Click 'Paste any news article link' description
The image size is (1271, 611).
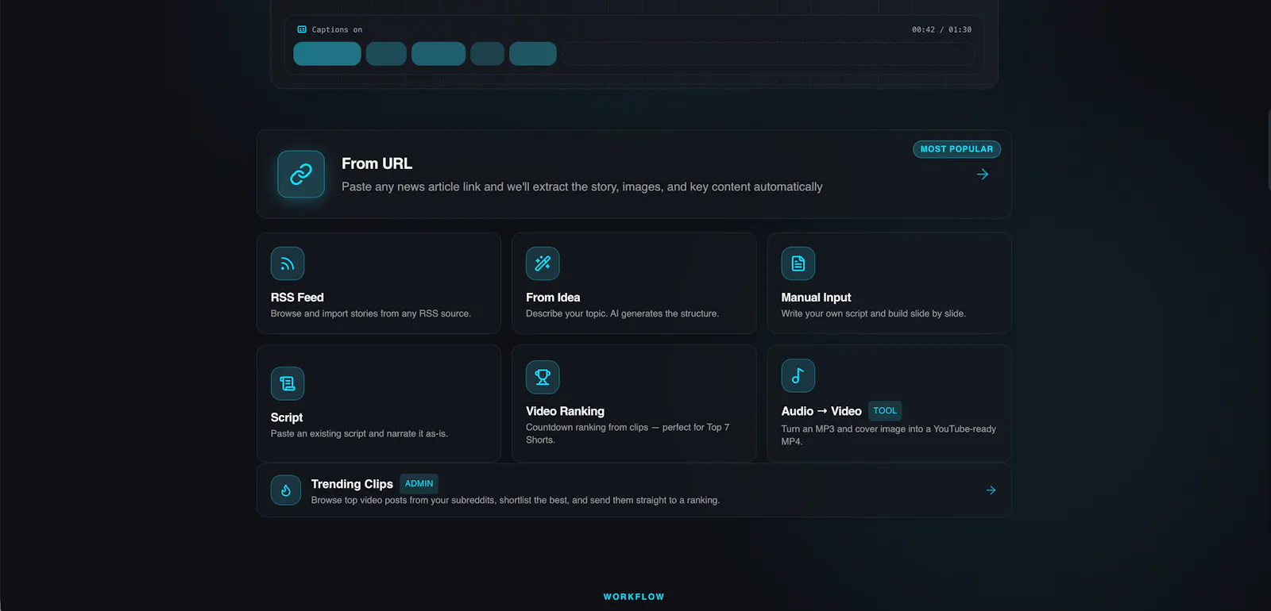click(x=582, y=186)
